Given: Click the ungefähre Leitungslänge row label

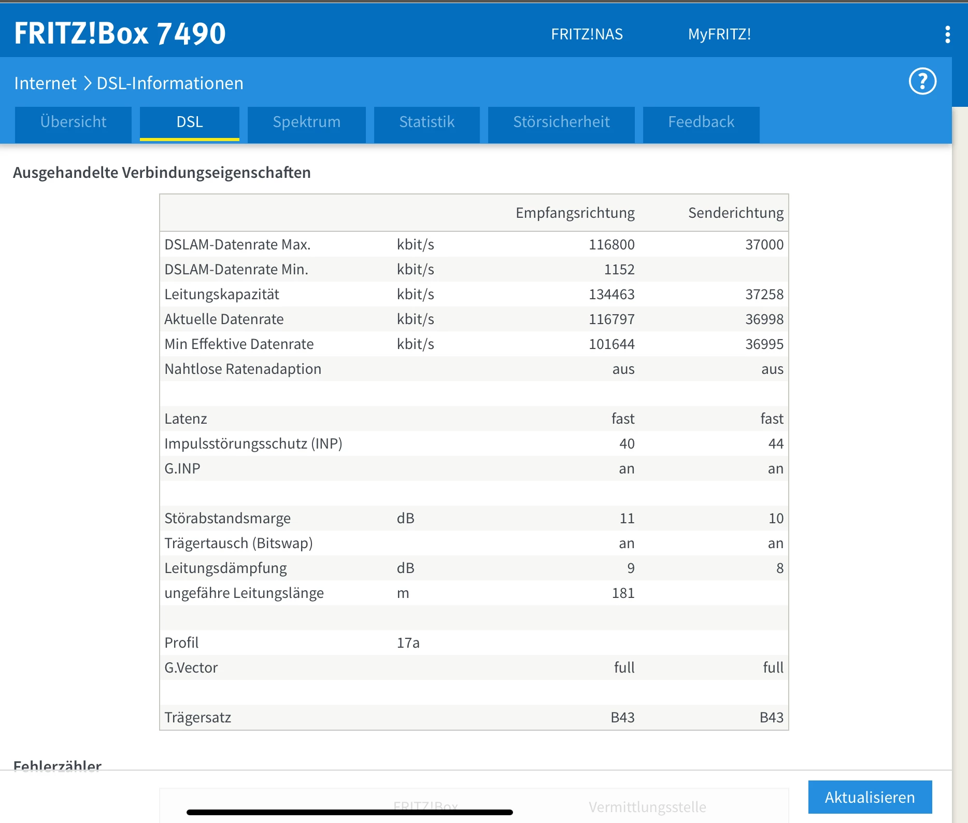Looking at the screenshot, I should point(244,593).
